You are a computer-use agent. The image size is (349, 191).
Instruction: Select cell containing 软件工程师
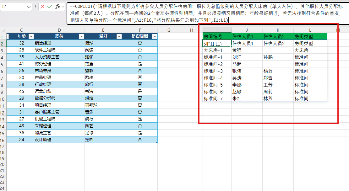pyautogui.click(x=59, y=50)
